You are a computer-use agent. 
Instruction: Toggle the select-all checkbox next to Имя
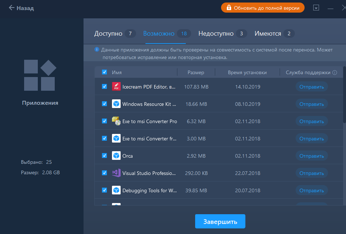(104, 72)
